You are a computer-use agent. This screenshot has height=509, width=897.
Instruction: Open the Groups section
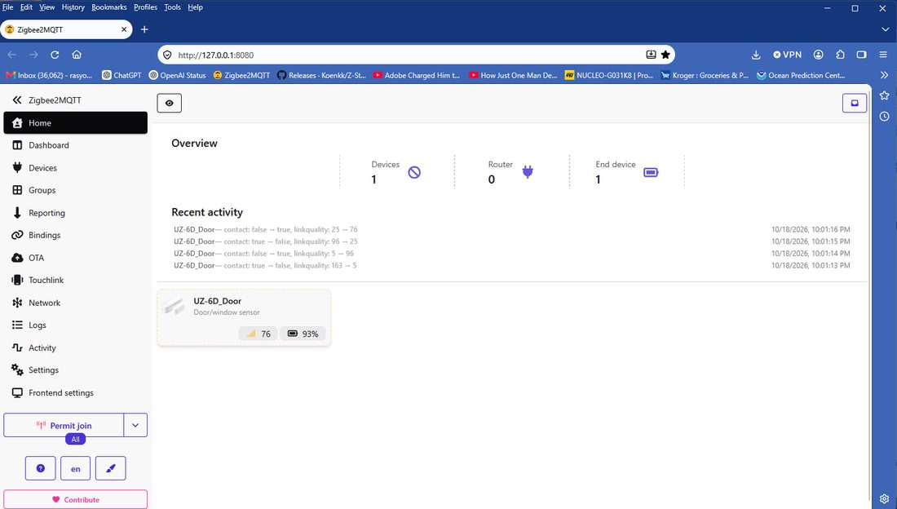(x=76, y=190)
